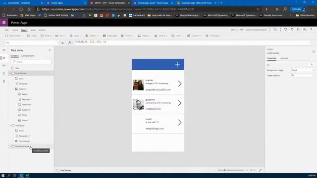Open the Home ribbon tab
317x178 pixels.
click(x=15, y=30)
